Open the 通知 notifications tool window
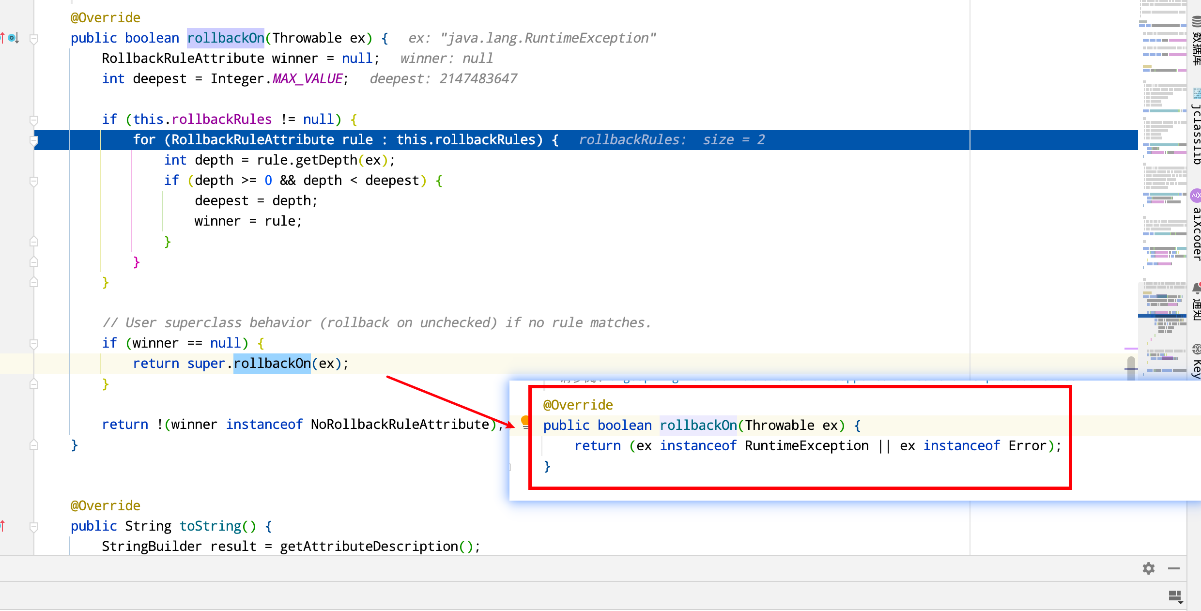Screen dimensions: 1201x611 pos(1196,302)
